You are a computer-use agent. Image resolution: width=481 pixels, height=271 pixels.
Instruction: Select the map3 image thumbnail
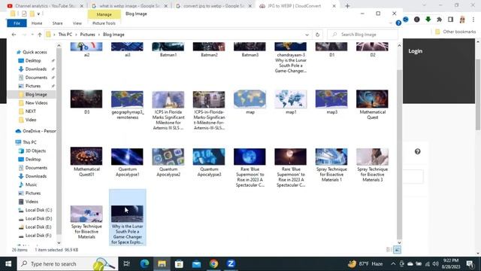point(331,99)
